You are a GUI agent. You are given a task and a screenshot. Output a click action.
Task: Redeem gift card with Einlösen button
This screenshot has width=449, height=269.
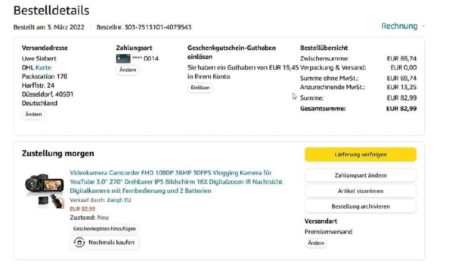(200, 88)
